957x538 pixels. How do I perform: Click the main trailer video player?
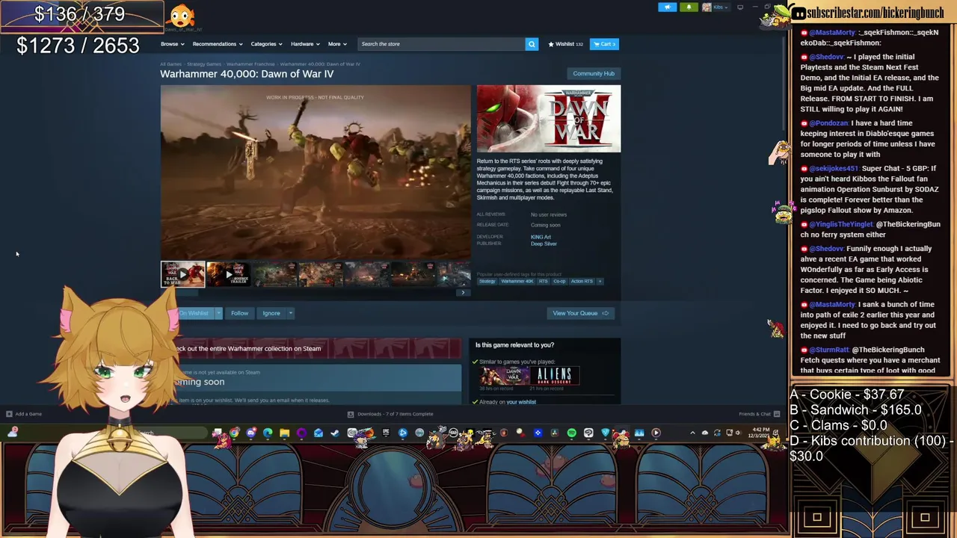(x=316, y=173)
